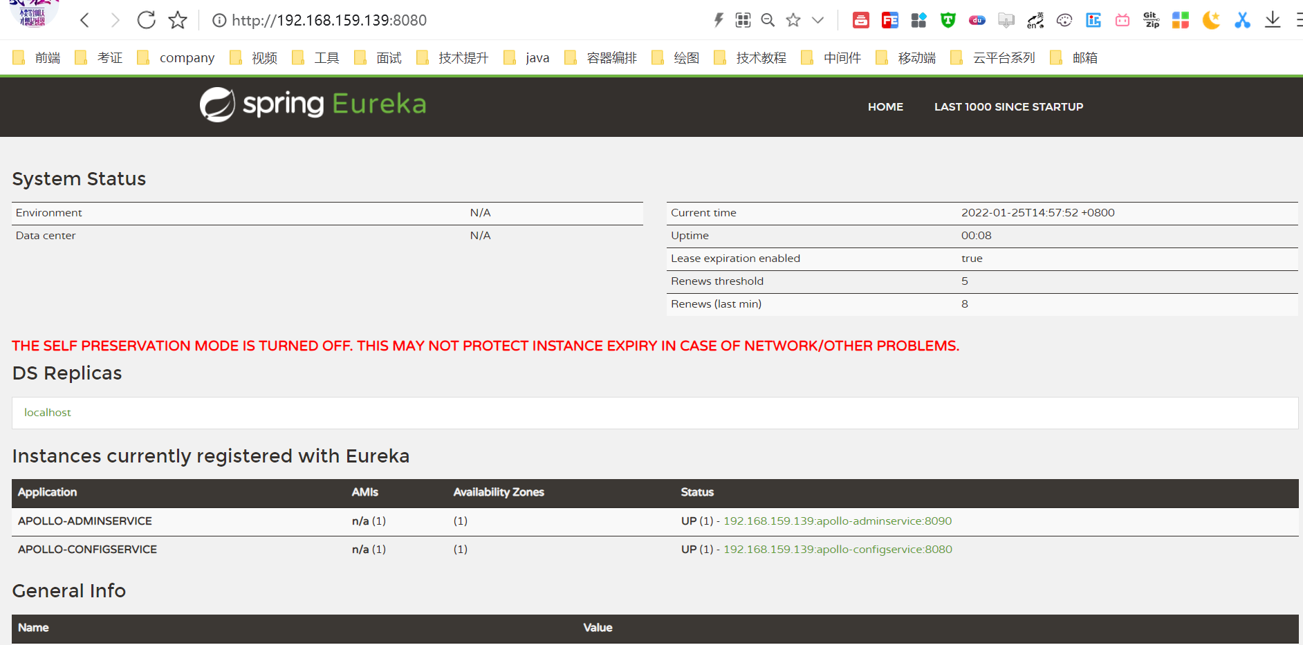Go forward to the next page
The height and width of the screenshot is (645, 1303).
(x=115, y=20)
